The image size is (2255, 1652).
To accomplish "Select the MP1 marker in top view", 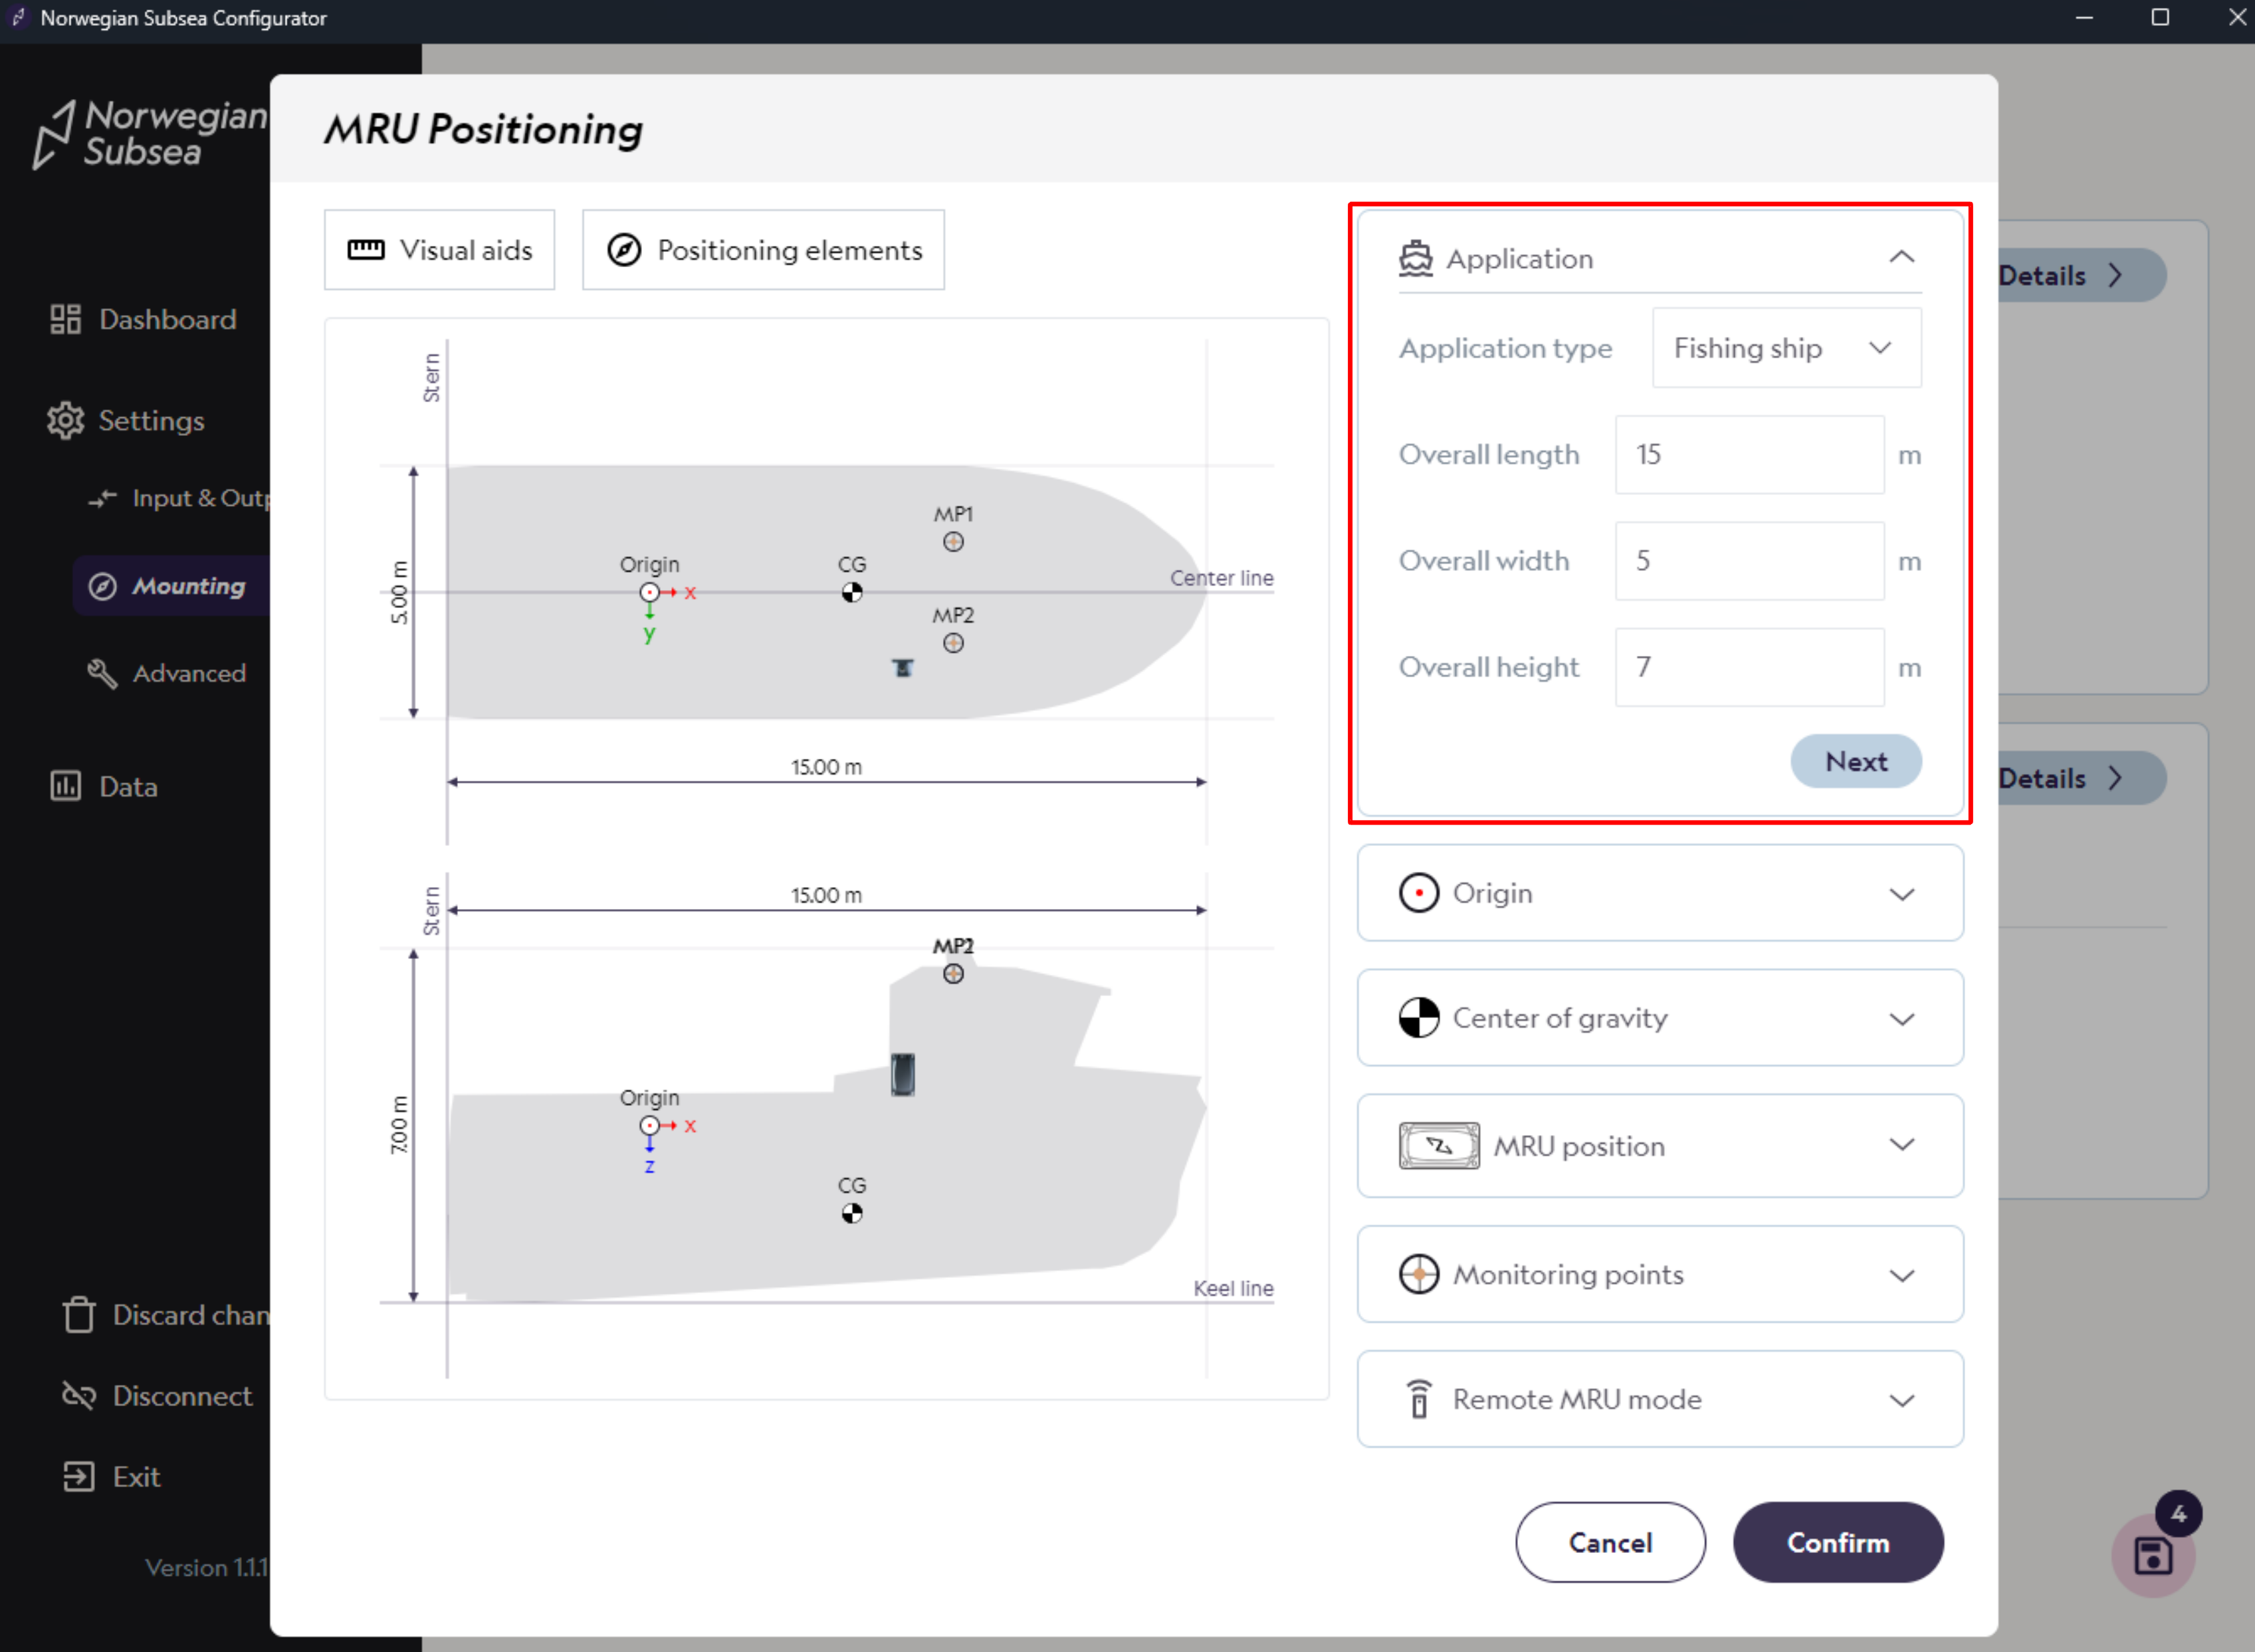I will tap(953, 542).
